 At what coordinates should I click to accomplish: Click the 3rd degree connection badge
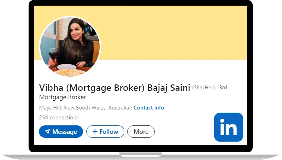click(223, 88)
